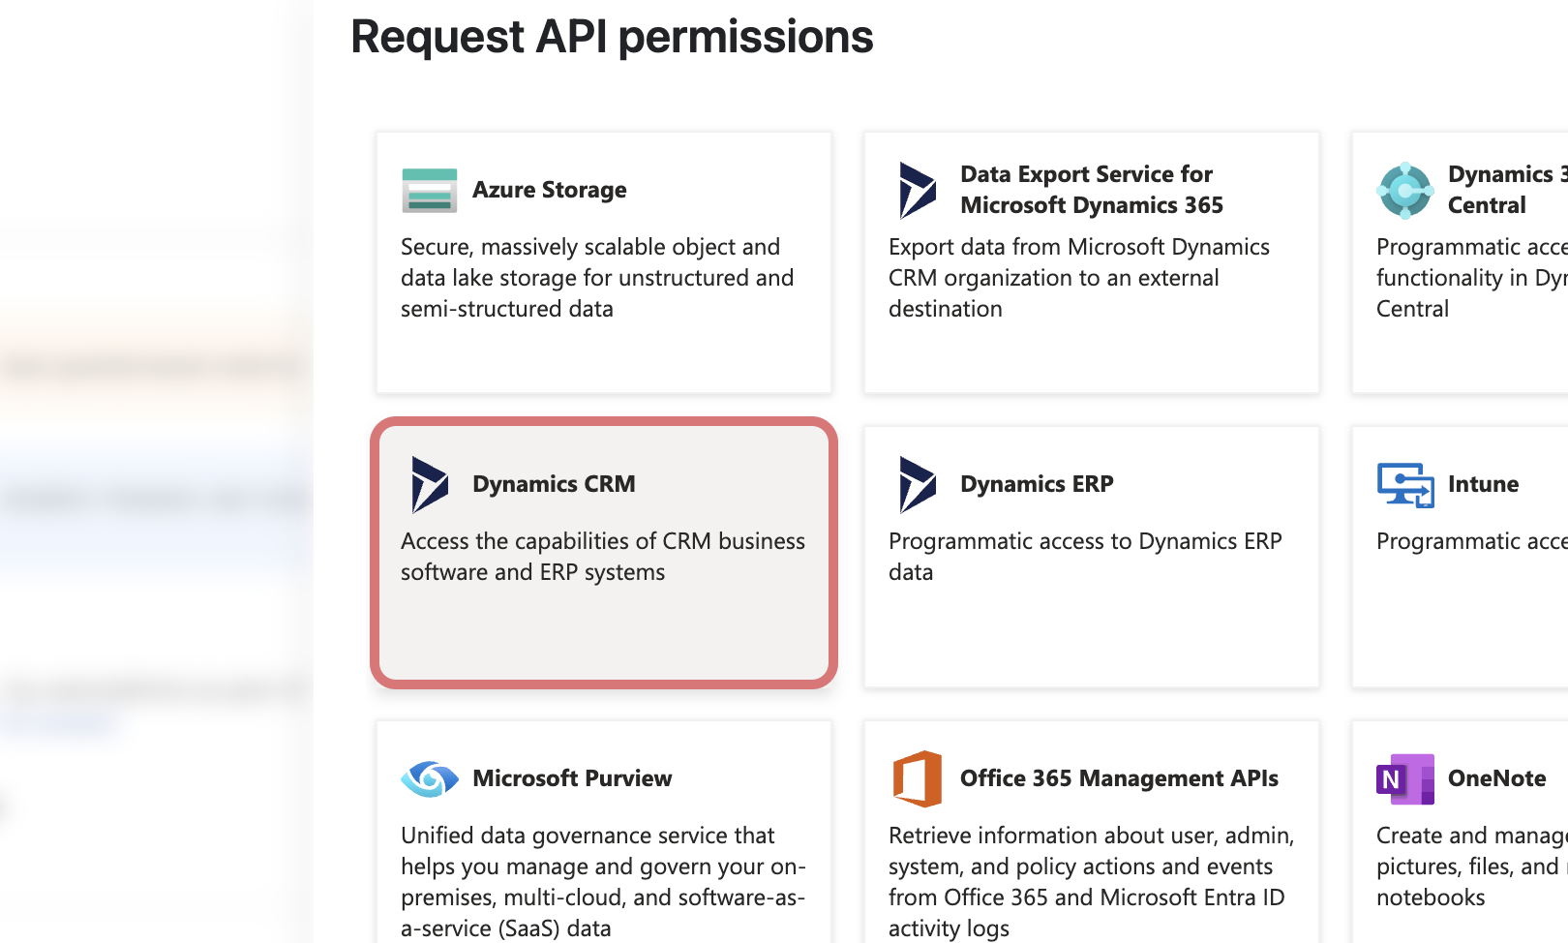Click the Dynamics CRM title text

pyautogui.click(x=554, y=484)
